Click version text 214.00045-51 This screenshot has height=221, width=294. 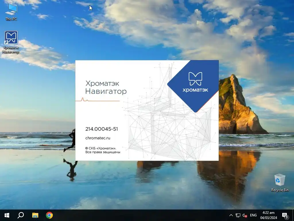[x=102, y=129]
